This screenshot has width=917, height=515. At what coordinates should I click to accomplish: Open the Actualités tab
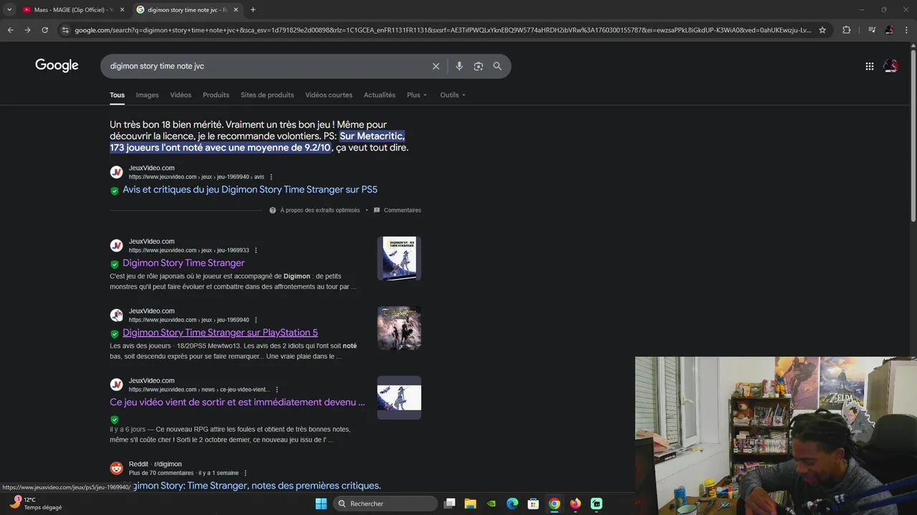point(380,95)
